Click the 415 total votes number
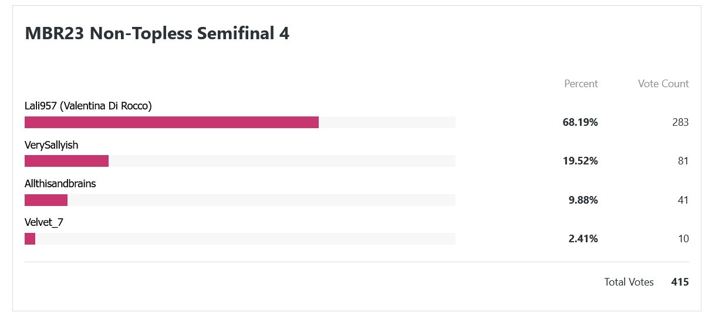Screen dimensions: 712x316 [680, 282]
